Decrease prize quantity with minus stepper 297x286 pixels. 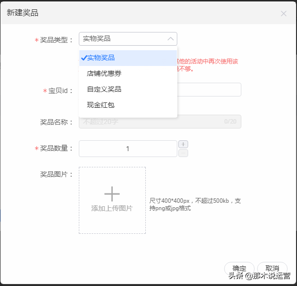(183, 153)
